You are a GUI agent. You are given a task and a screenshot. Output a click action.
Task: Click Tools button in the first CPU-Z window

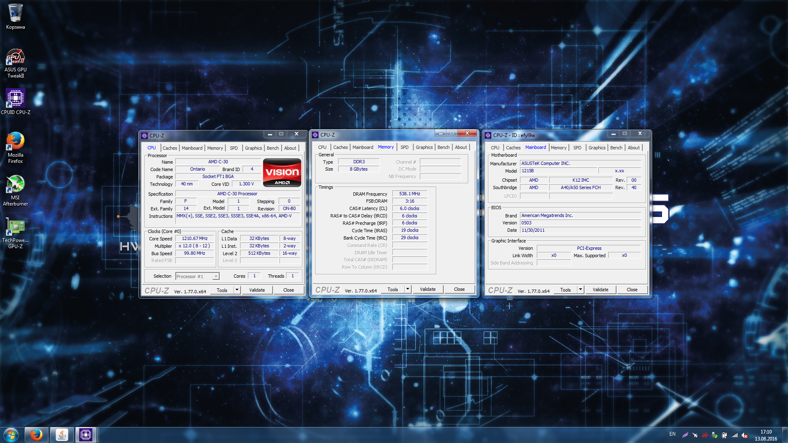222,290
